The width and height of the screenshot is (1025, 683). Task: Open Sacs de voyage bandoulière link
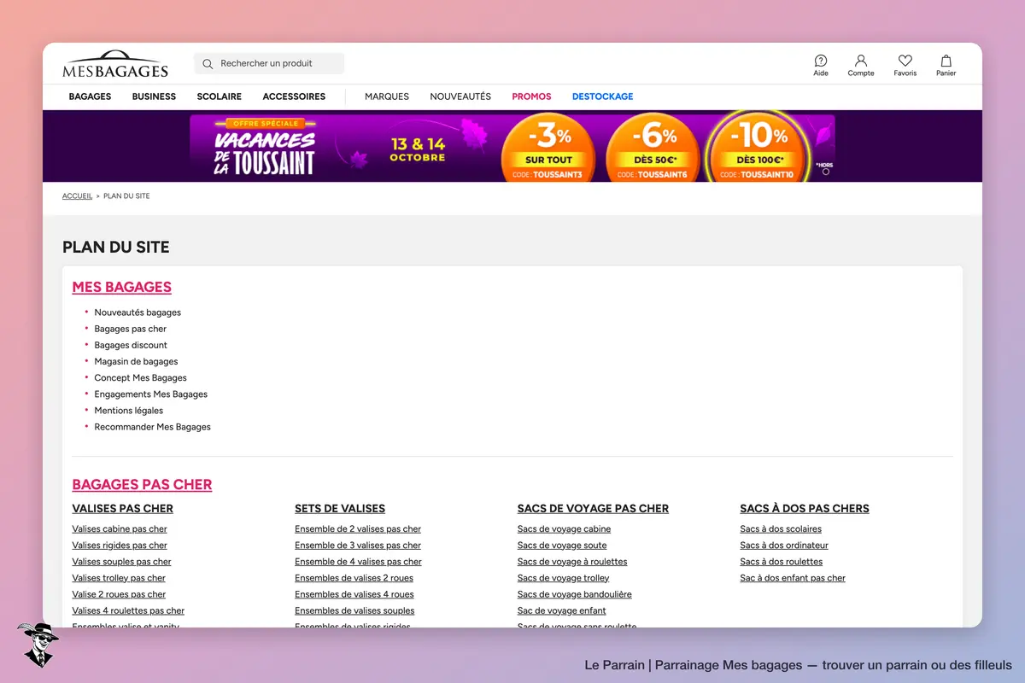575,594
